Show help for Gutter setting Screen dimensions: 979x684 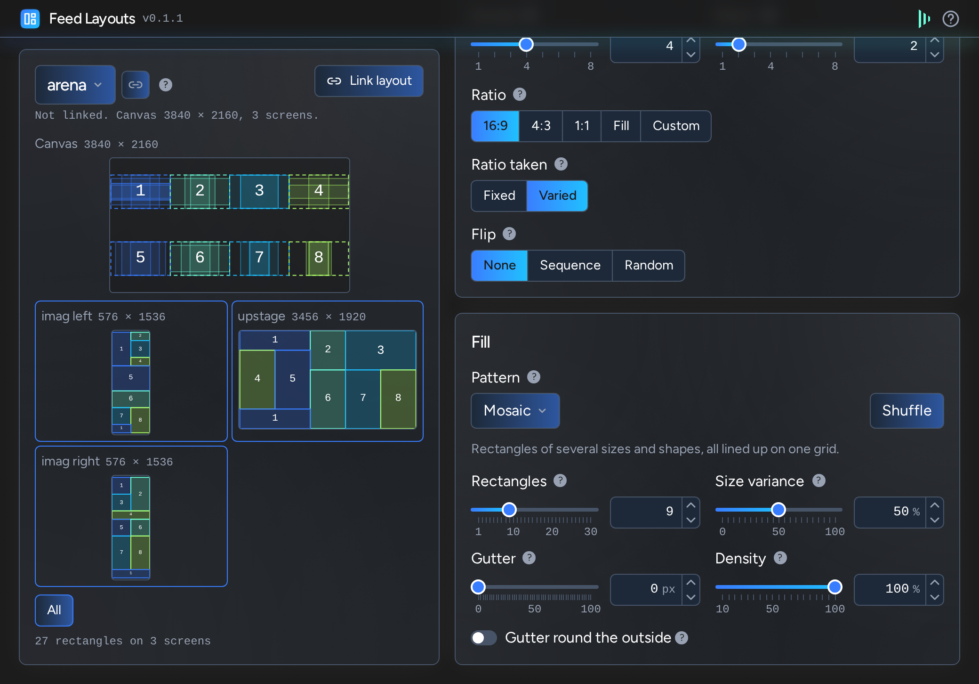pyautogui.click(x=529, y=558)
